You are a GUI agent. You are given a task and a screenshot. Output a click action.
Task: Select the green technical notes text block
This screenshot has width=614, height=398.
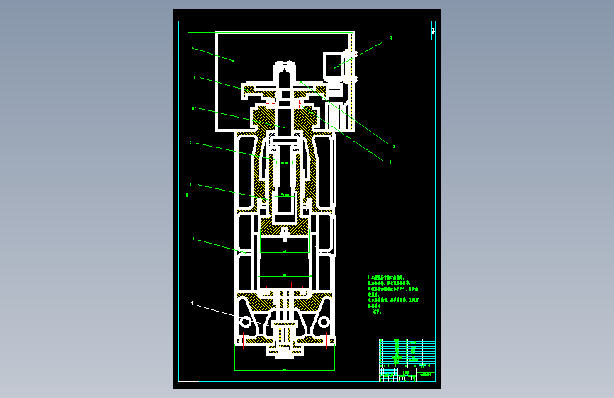click(x=393, y=295)
